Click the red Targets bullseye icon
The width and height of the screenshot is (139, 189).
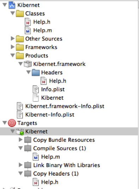12,123
